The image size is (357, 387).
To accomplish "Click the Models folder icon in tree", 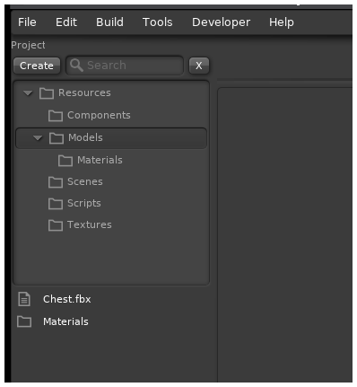I will 57,138.
